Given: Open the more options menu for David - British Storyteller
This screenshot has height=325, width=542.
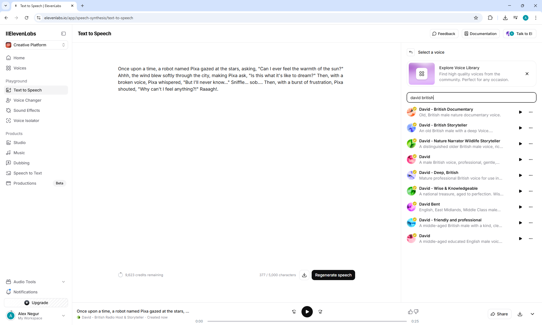Looking at the screenshot, I should click(x=531, y=128).
